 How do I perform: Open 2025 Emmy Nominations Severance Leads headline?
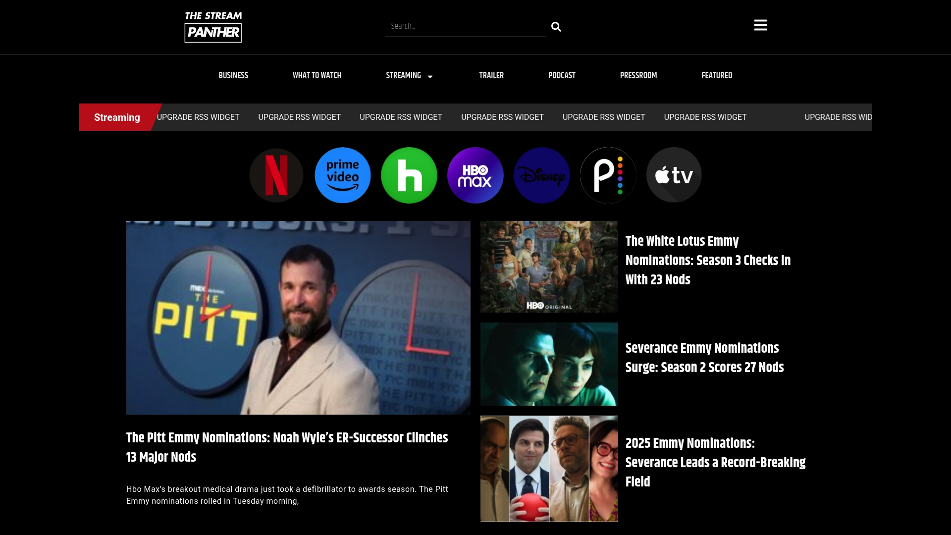point(716,462)
